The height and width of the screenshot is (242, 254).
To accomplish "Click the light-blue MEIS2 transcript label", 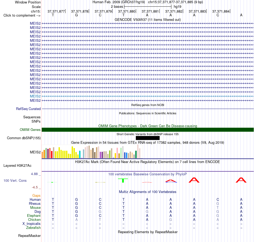I will (x=35, y=96).
